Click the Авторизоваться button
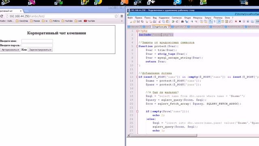The height and width of the screenshot is (146, 259). coord(10,50)
